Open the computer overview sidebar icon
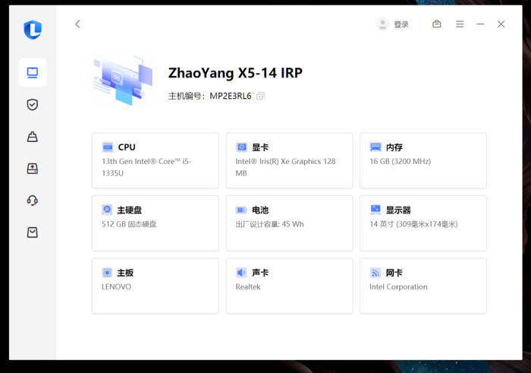531x373 pixels. [33, 73]
